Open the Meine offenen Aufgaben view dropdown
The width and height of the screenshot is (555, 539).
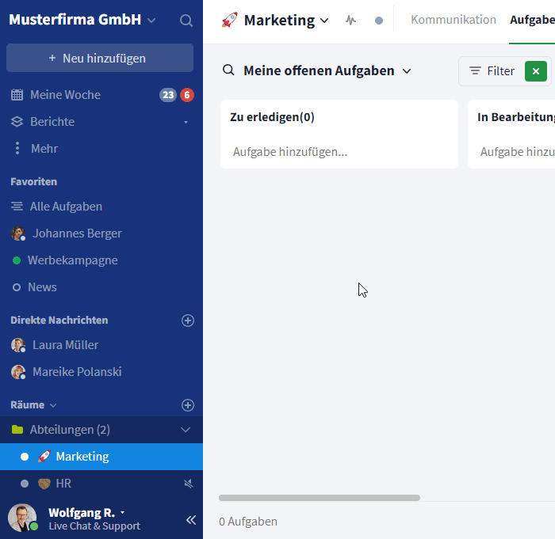407,71
